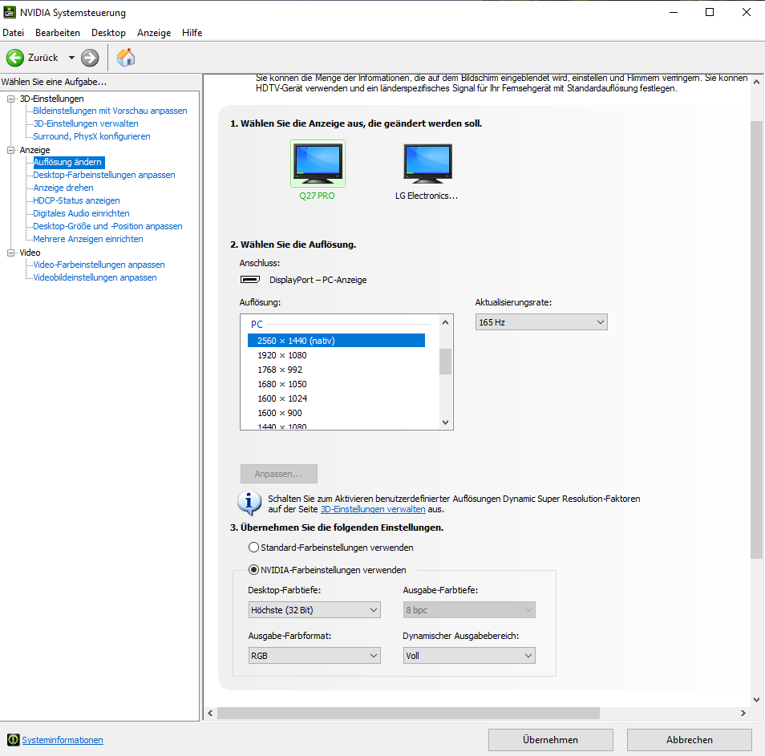Click main panel vertical scroll up arrow
765x756 pixels.
[757, 82]
